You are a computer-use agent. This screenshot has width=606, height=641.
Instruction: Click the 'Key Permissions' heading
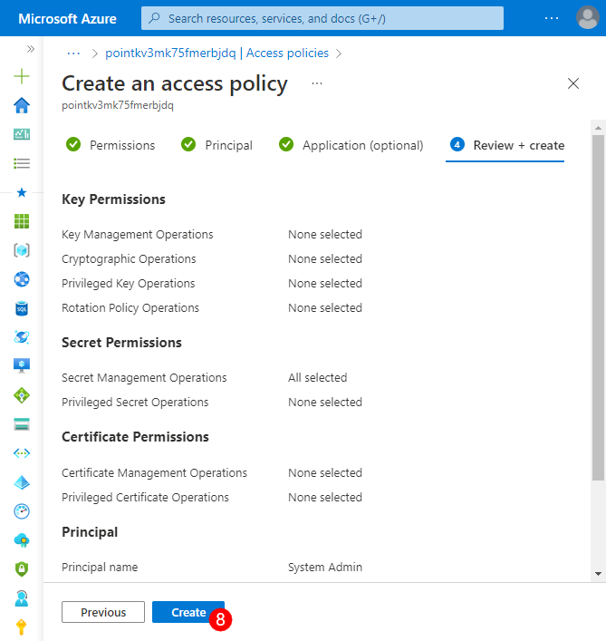[113, 199]
